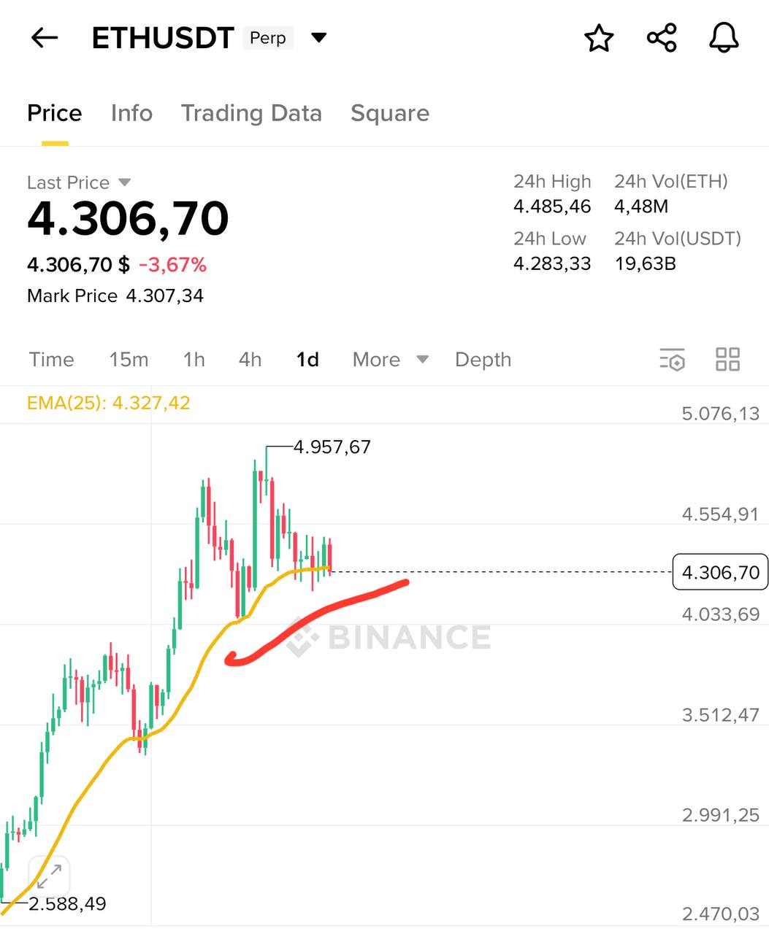Tap the EMA(25) indicator label
Viewport: 769px width, 934px height.
pyautogui.click(x=108, y=403)
